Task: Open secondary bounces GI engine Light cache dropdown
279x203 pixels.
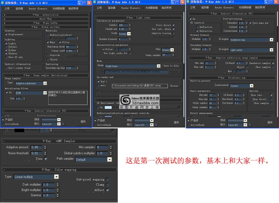Action: click(x=251, y=50)
